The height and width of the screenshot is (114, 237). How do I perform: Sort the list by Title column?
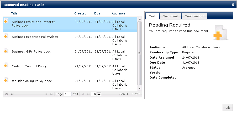(x=14, y=13)
